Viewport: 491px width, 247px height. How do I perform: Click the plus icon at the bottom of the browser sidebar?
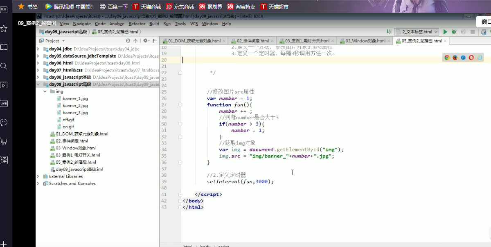click(x=4, y=243)
